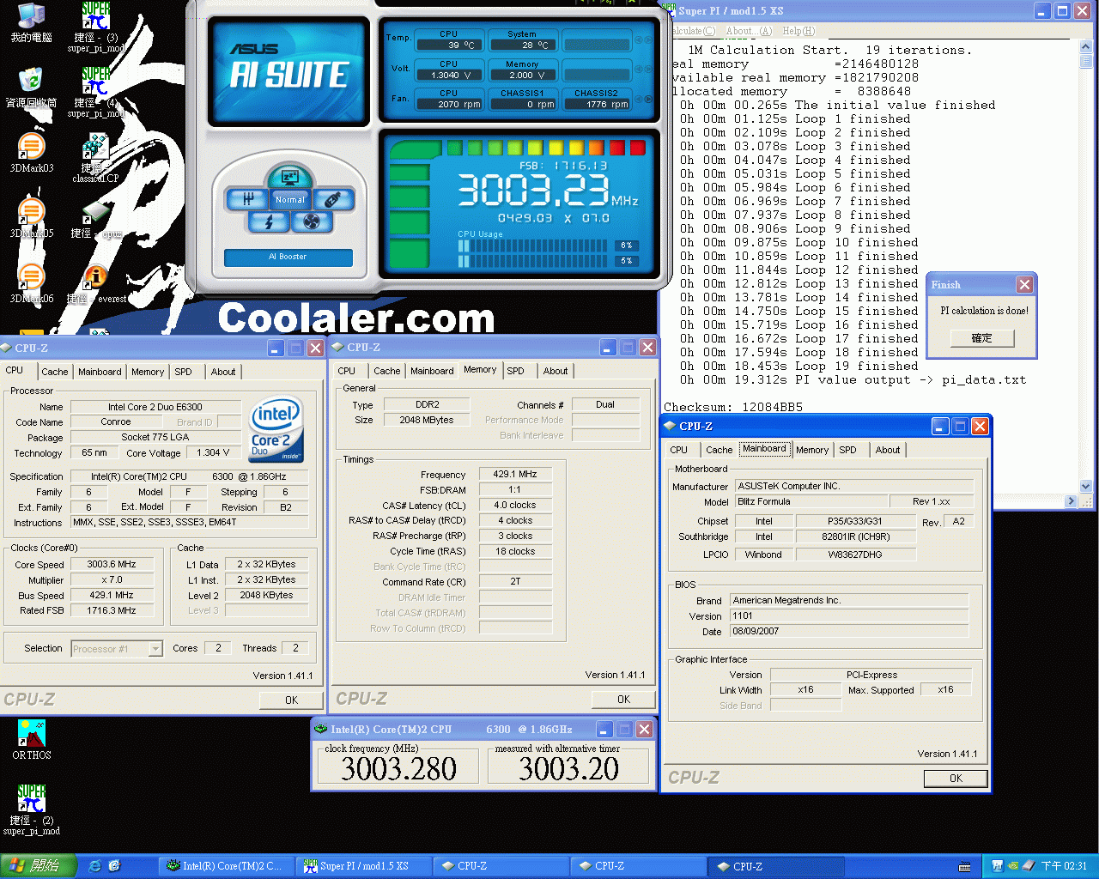
Task: Launch the 3DMark03 desktop shortcut
Action: (x=31, y=153)
